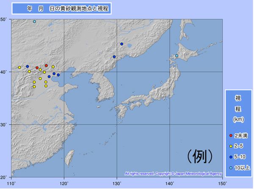254x189 pixels.
Task: Click the yellow 2–5 legend dot
Action: (231, 146)
